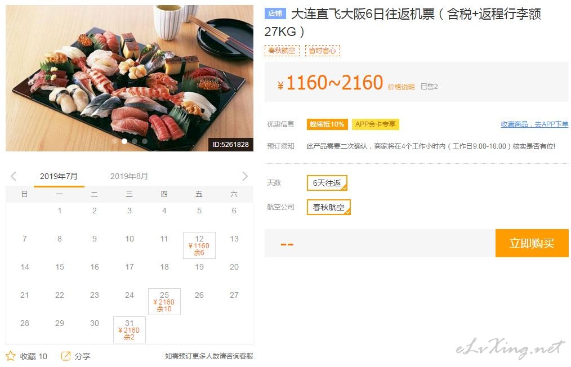This screenshot has width=571, height=367.
Task: Click the 立即购买 buy now button
Action: (x=532, y=243)
